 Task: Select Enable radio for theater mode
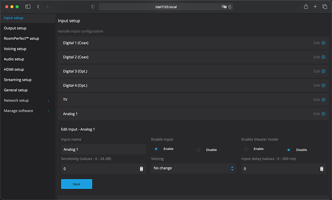(x=246, y=149)
